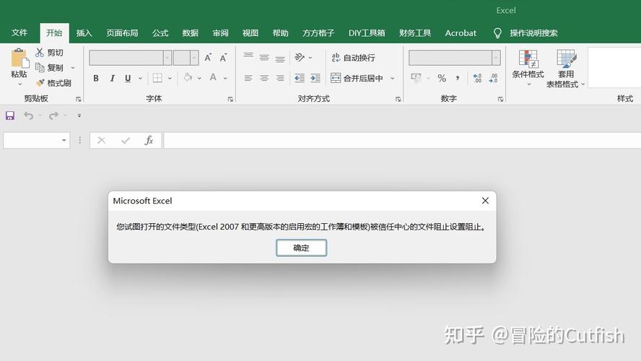Click Increase Decimal icon

[x=477, y=78]
